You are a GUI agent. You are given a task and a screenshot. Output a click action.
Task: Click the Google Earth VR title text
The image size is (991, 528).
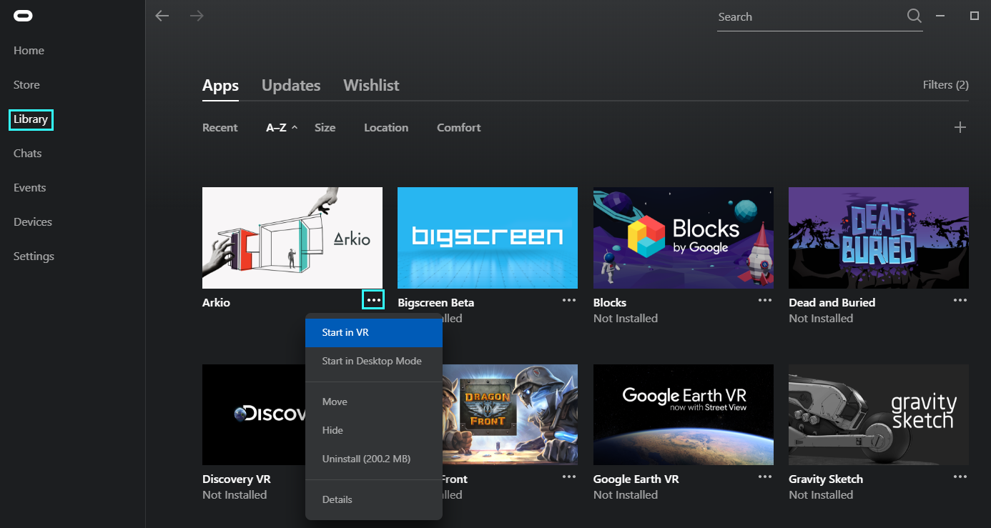(636, 479)
